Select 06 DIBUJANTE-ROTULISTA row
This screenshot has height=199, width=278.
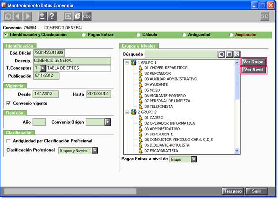pos(167,145)
